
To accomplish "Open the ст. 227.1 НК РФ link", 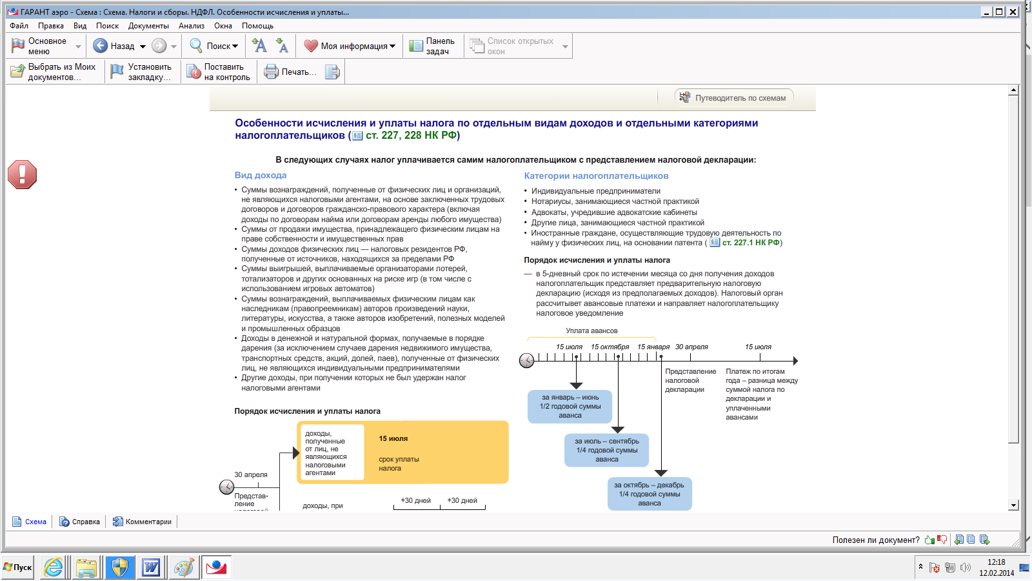I will 751,243.
